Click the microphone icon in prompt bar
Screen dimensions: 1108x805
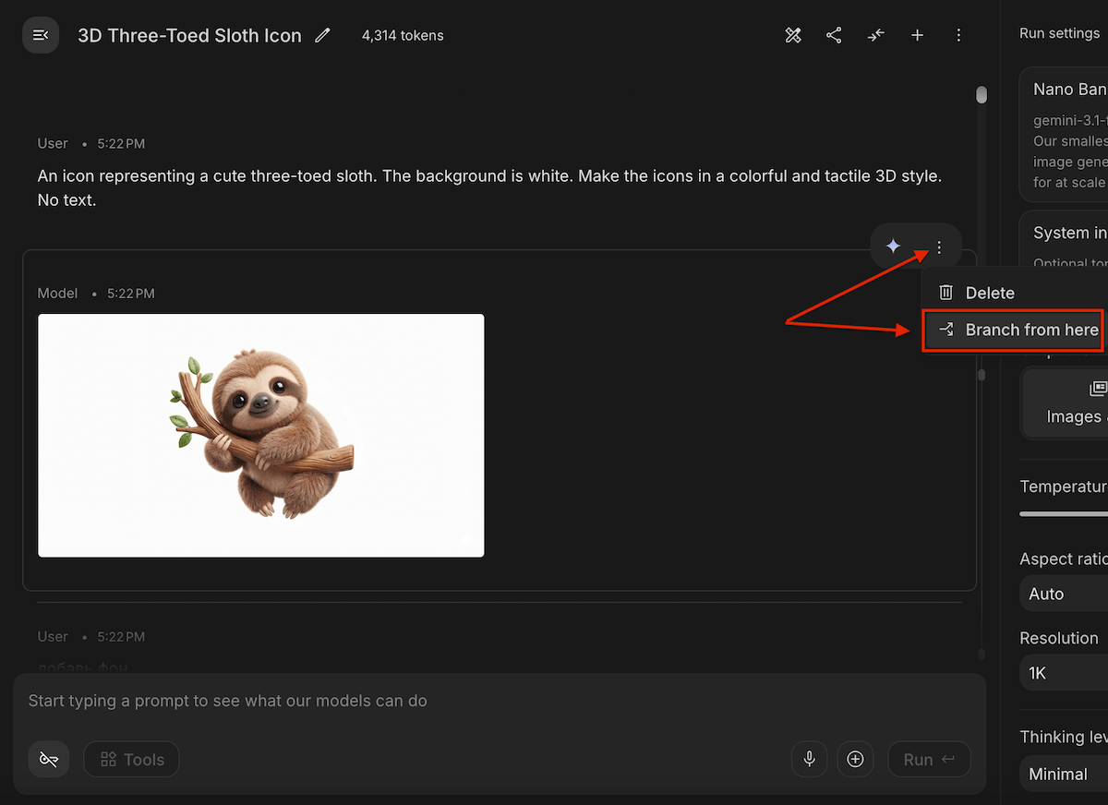[810, 759]
